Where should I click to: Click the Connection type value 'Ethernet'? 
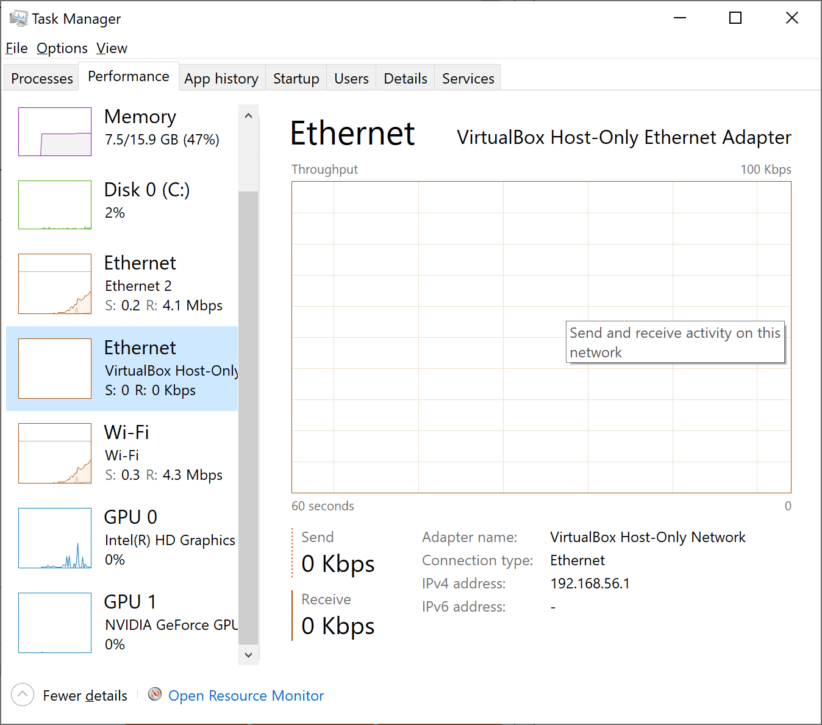pyautogui.click(x=577, y=560)
